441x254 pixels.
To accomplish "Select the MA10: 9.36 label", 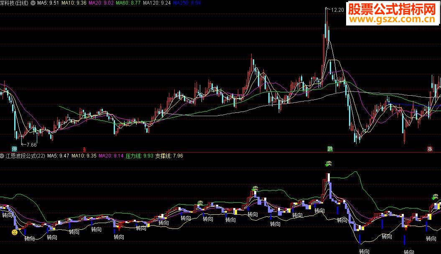I will [x=74, y=3].
